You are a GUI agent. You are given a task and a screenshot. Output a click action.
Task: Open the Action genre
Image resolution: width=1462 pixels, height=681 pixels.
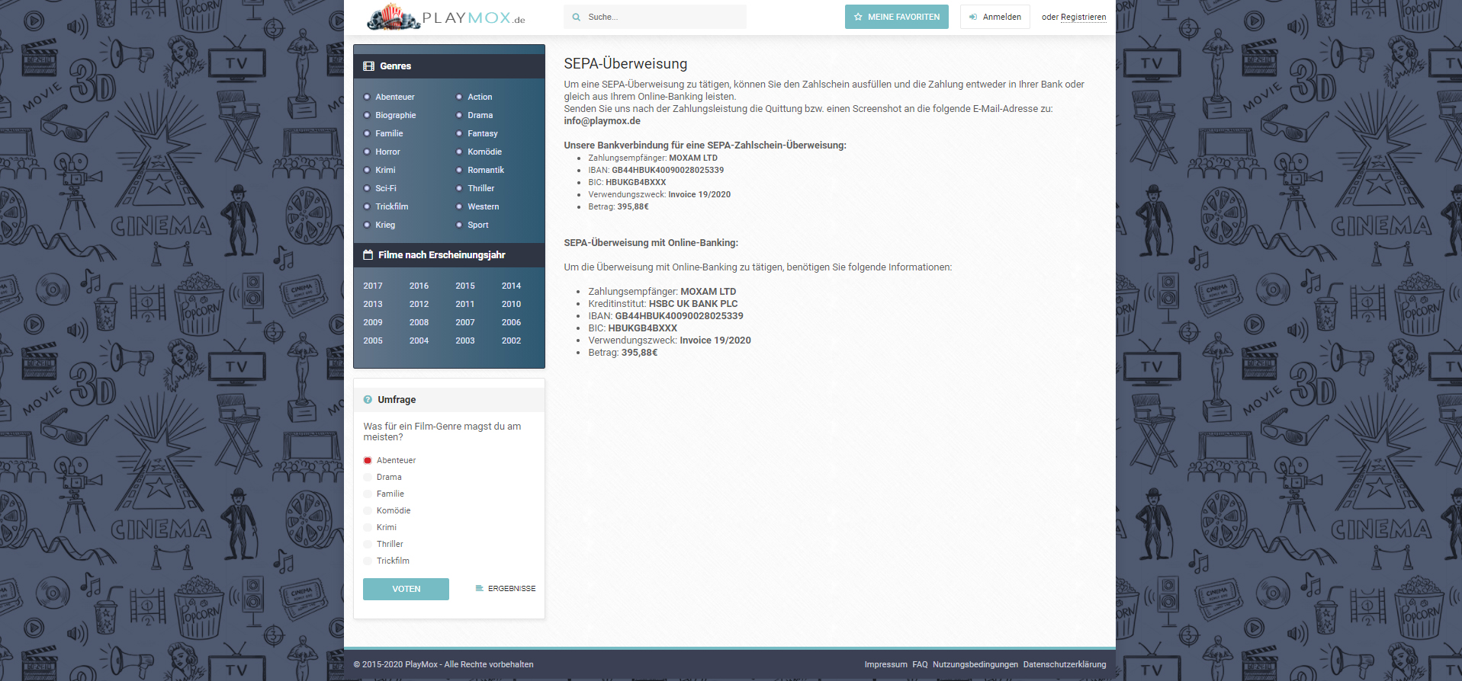(480, 97)
